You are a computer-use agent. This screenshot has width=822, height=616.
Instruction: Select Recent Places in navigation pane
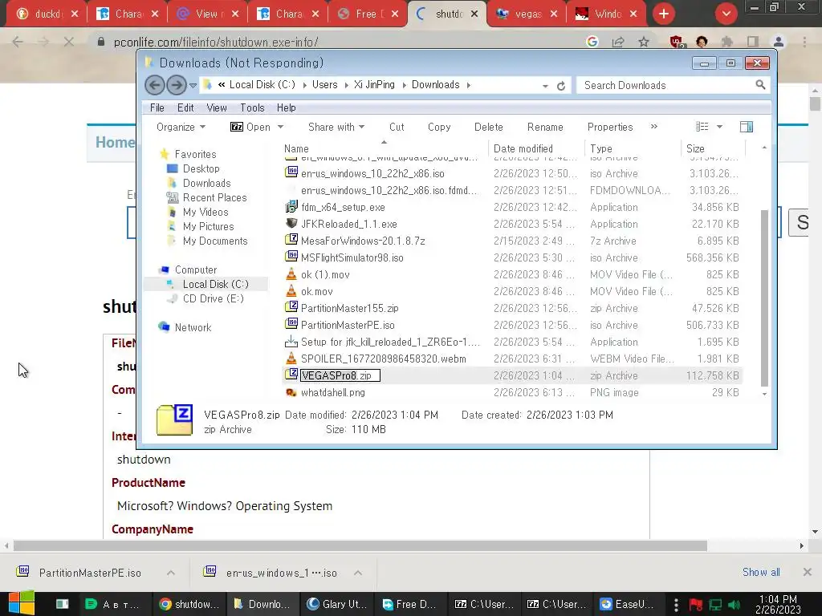point(214,197)
